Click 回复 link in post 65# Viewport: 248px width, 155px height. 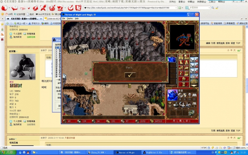233,131
